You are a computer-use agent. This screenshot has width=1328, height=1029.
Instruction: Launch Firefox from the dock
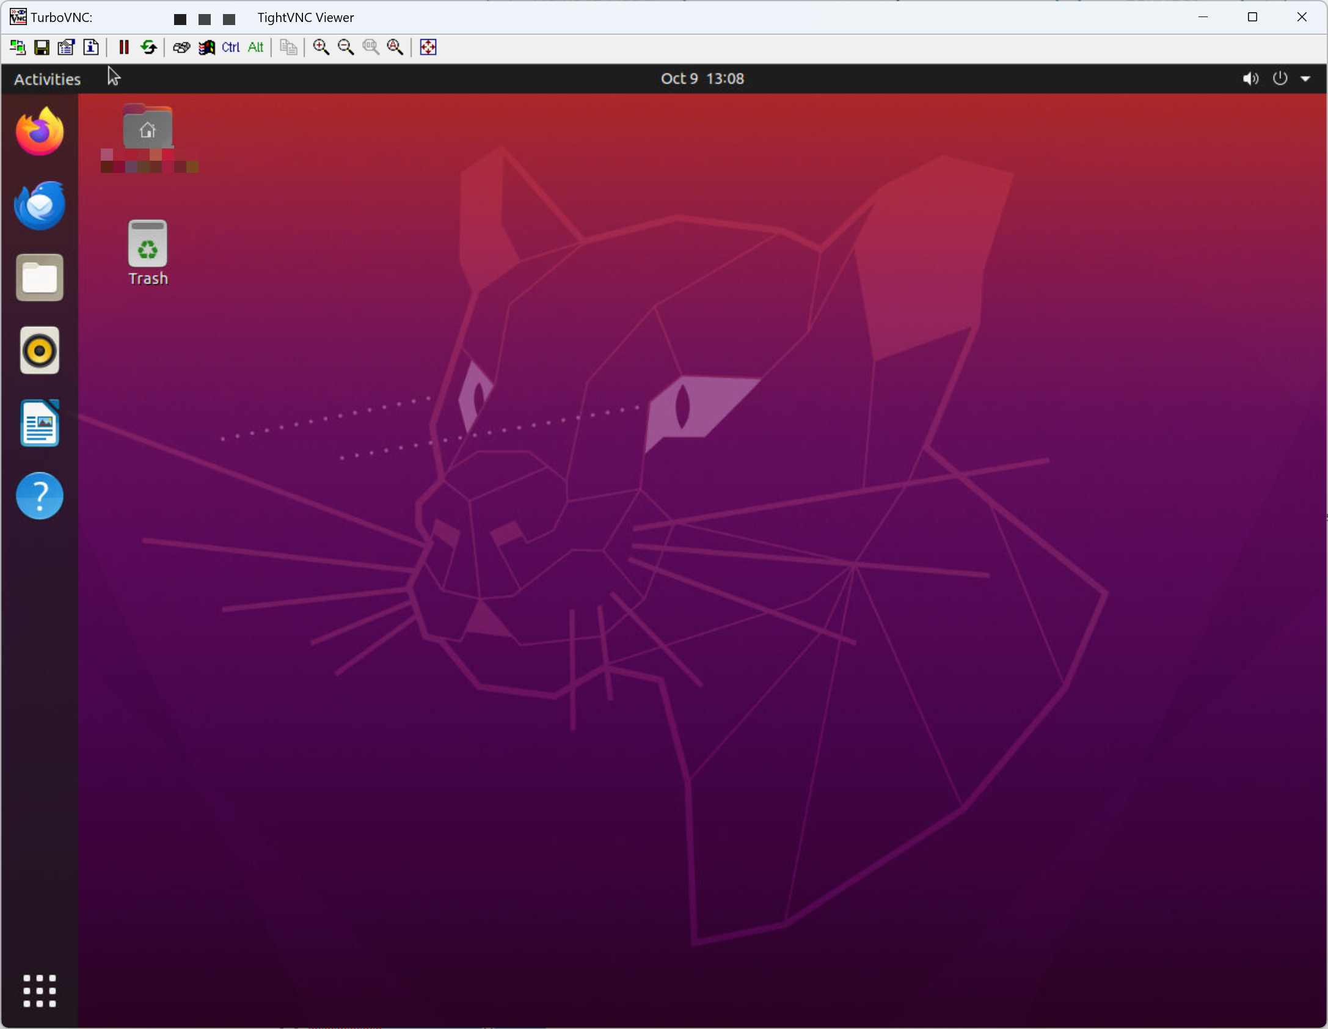click(x=40, y=131)
